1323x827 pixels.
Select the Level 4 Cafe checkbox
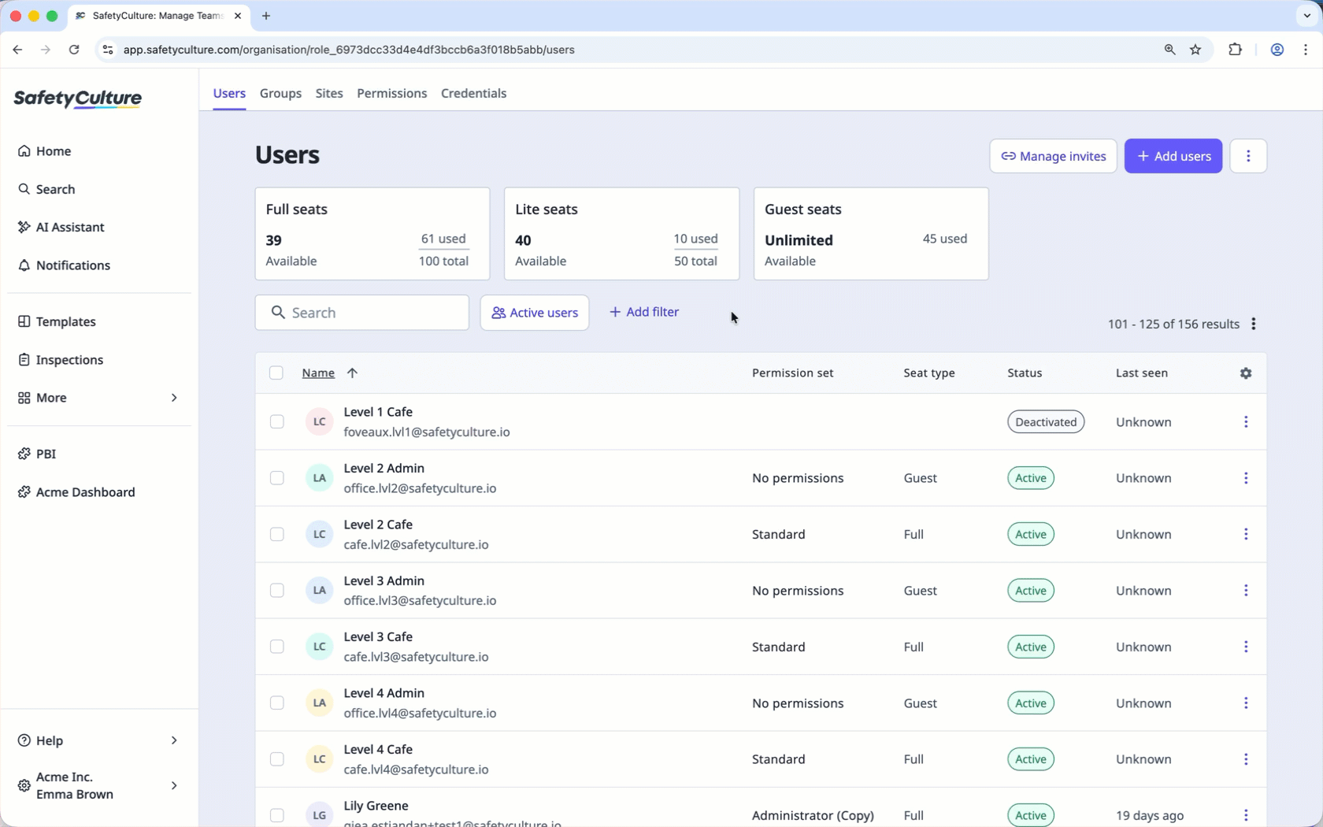(x=277, y=759)
